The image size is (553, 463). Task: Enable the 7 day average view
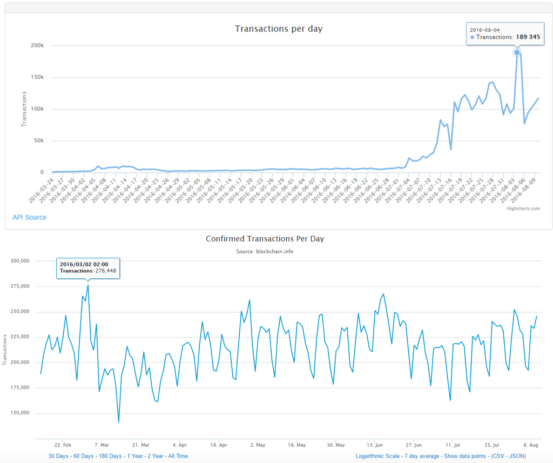pyautogui.click(x=421, y=456)
